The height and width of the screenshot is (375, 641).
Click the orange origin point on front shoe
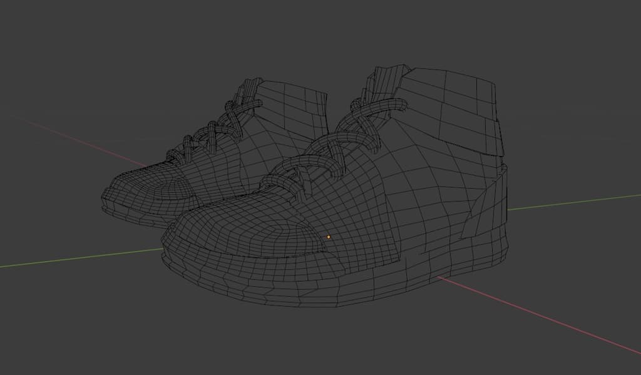point(329,237)
